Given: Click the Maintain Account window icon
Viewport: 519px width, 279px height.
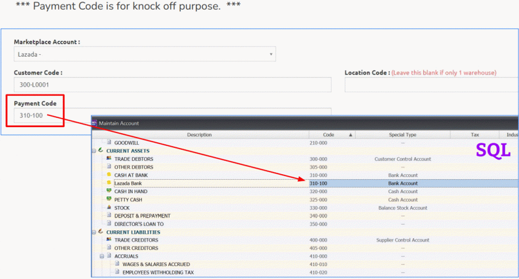Looking at the screenshot, I should pyautogui.click(x=94, y=123).
